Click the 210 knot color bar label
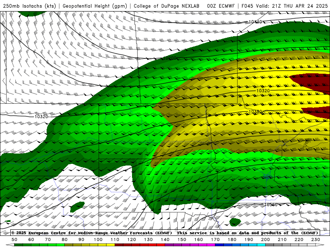Viewport: 330px width, 247px height. pyautogui.click(x=282, y=240)
